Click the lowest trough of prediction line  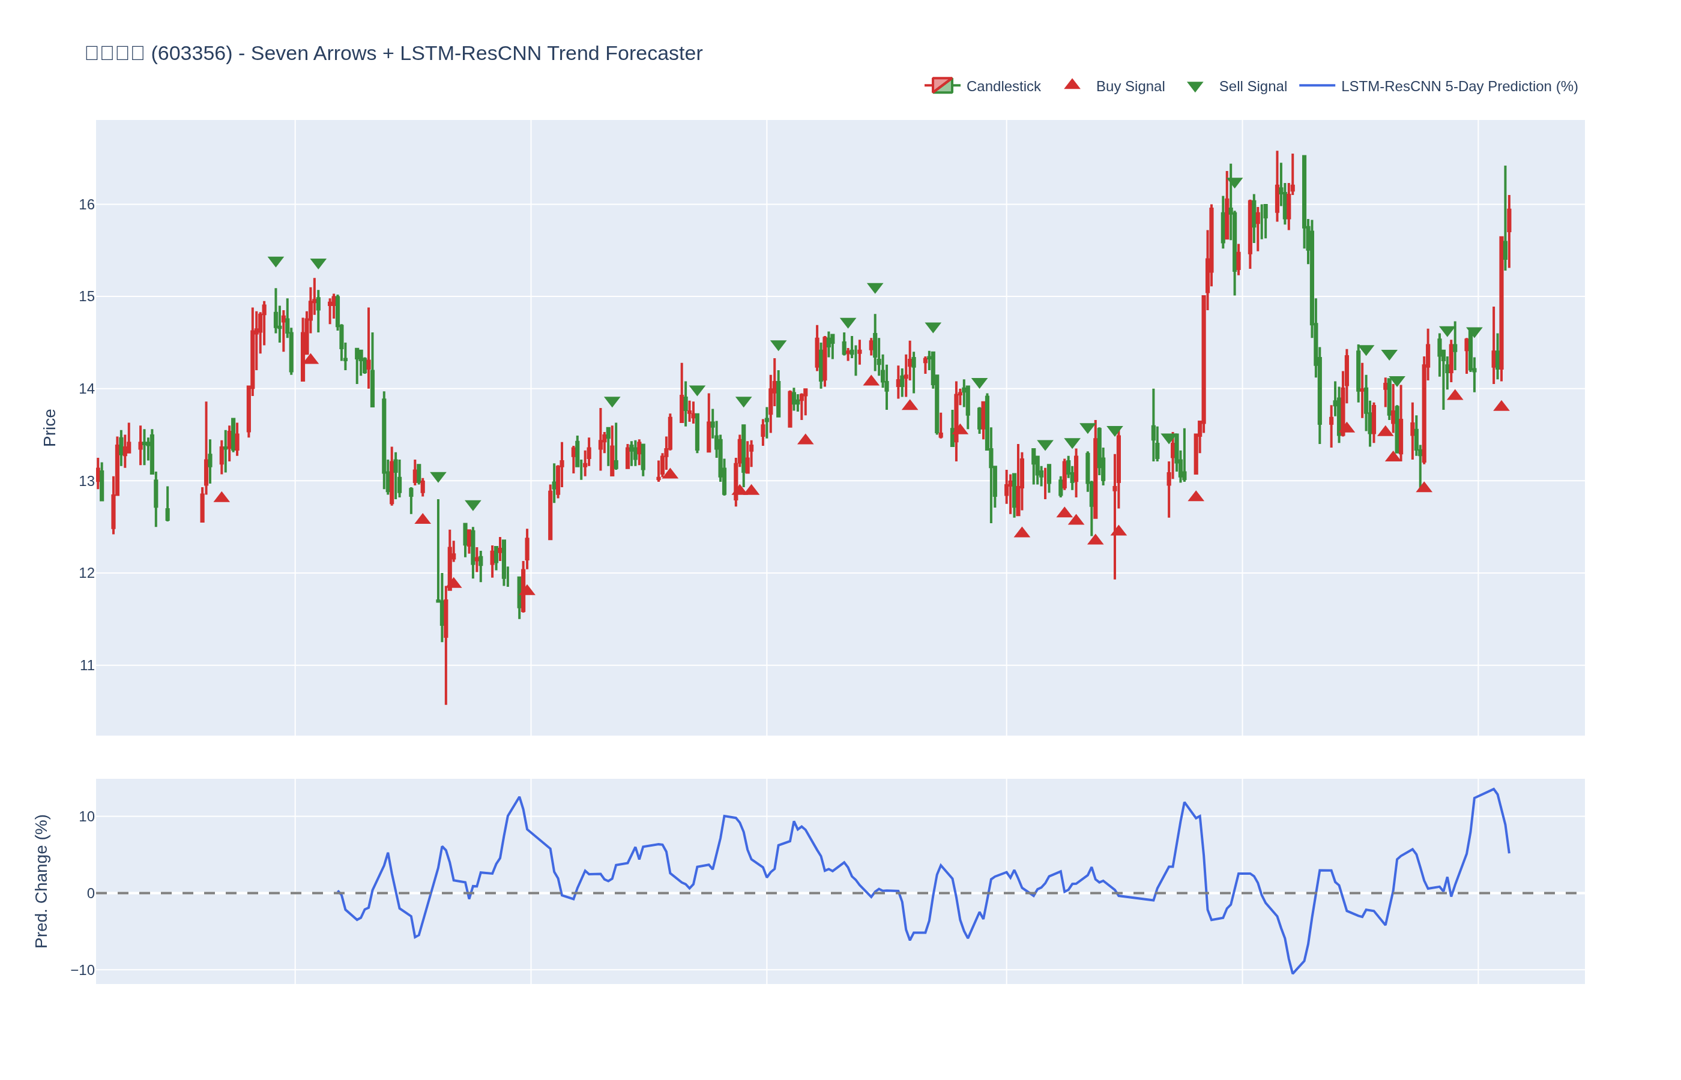(x=1293, y=973)
